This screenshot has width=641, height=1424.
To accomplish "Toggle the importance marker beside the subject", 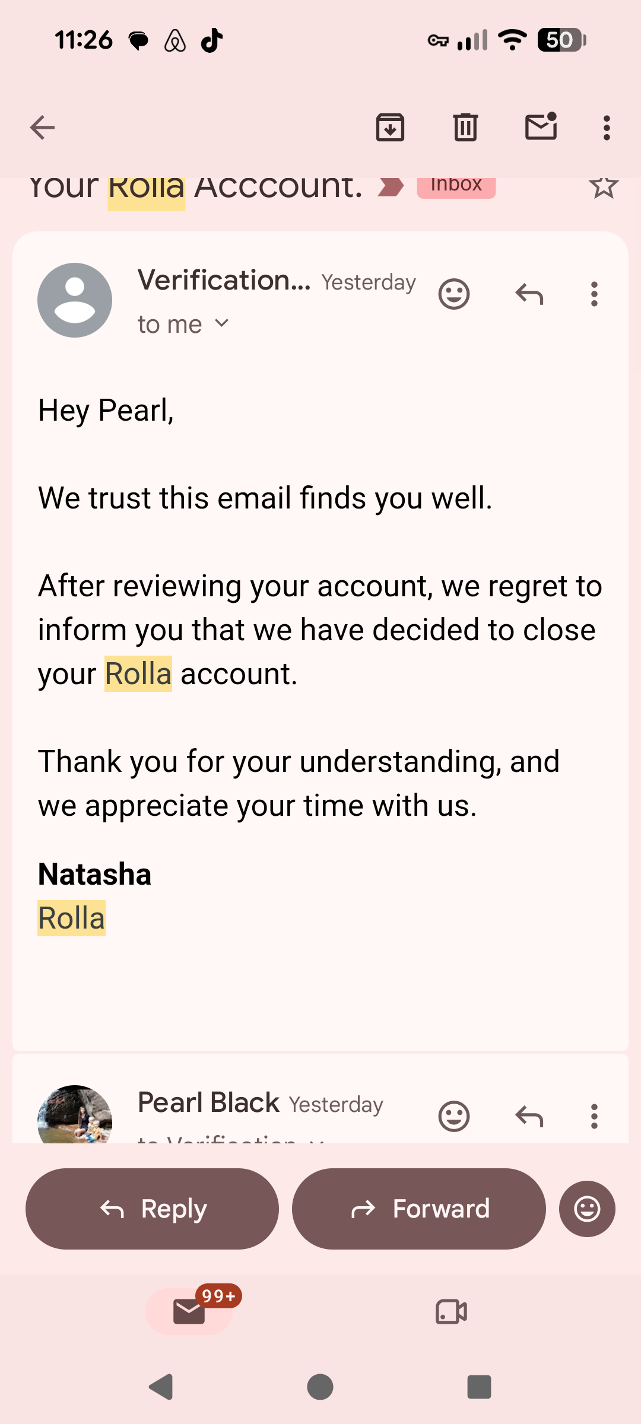I will click(x=391, y=187).
